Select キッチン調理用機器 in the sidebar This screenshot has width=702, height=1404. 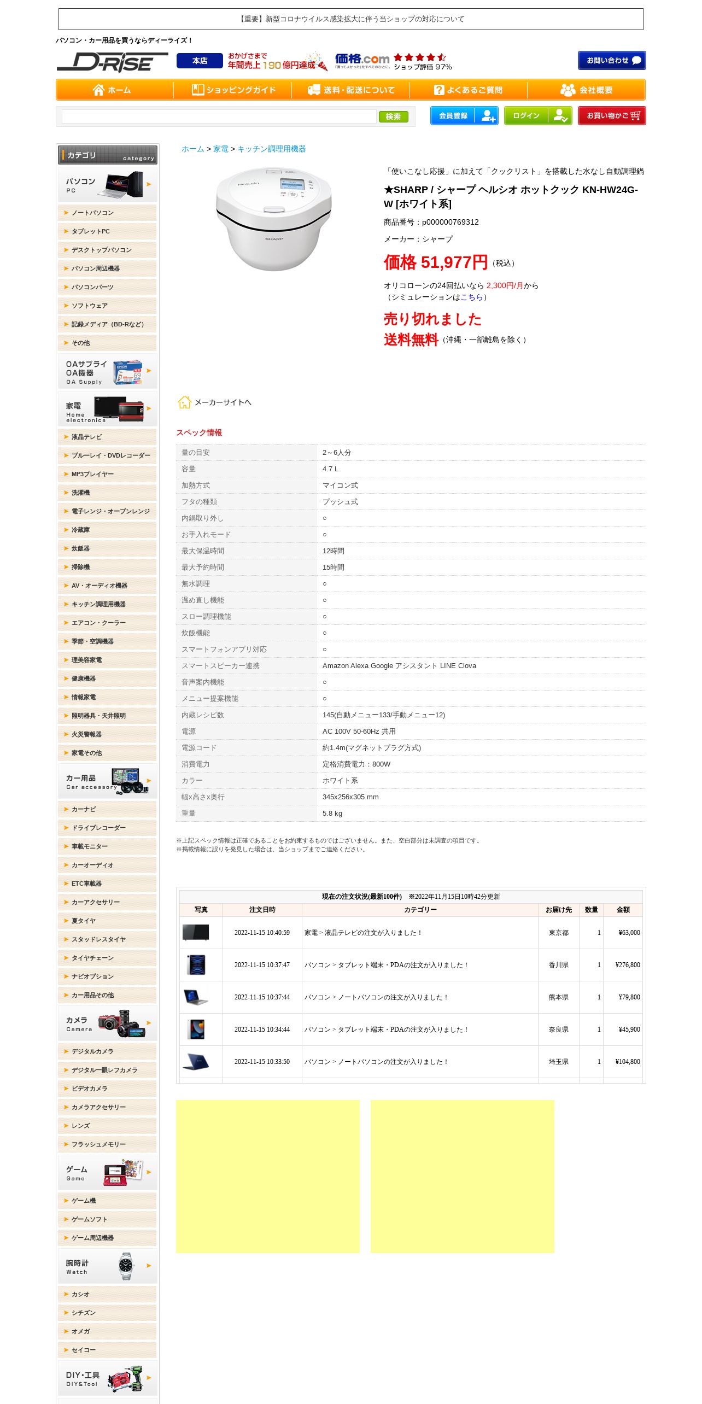click(x=107, y=604)
